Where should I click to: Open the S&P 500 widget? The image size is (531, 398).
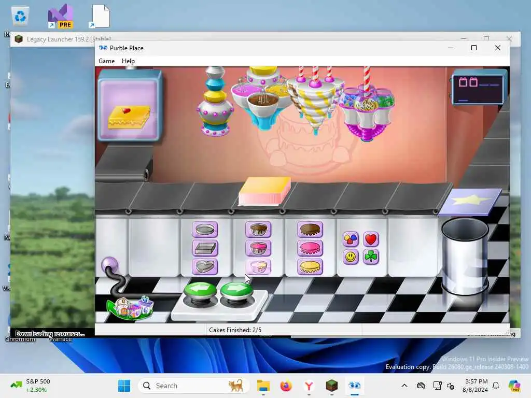[x=31, y=386]
